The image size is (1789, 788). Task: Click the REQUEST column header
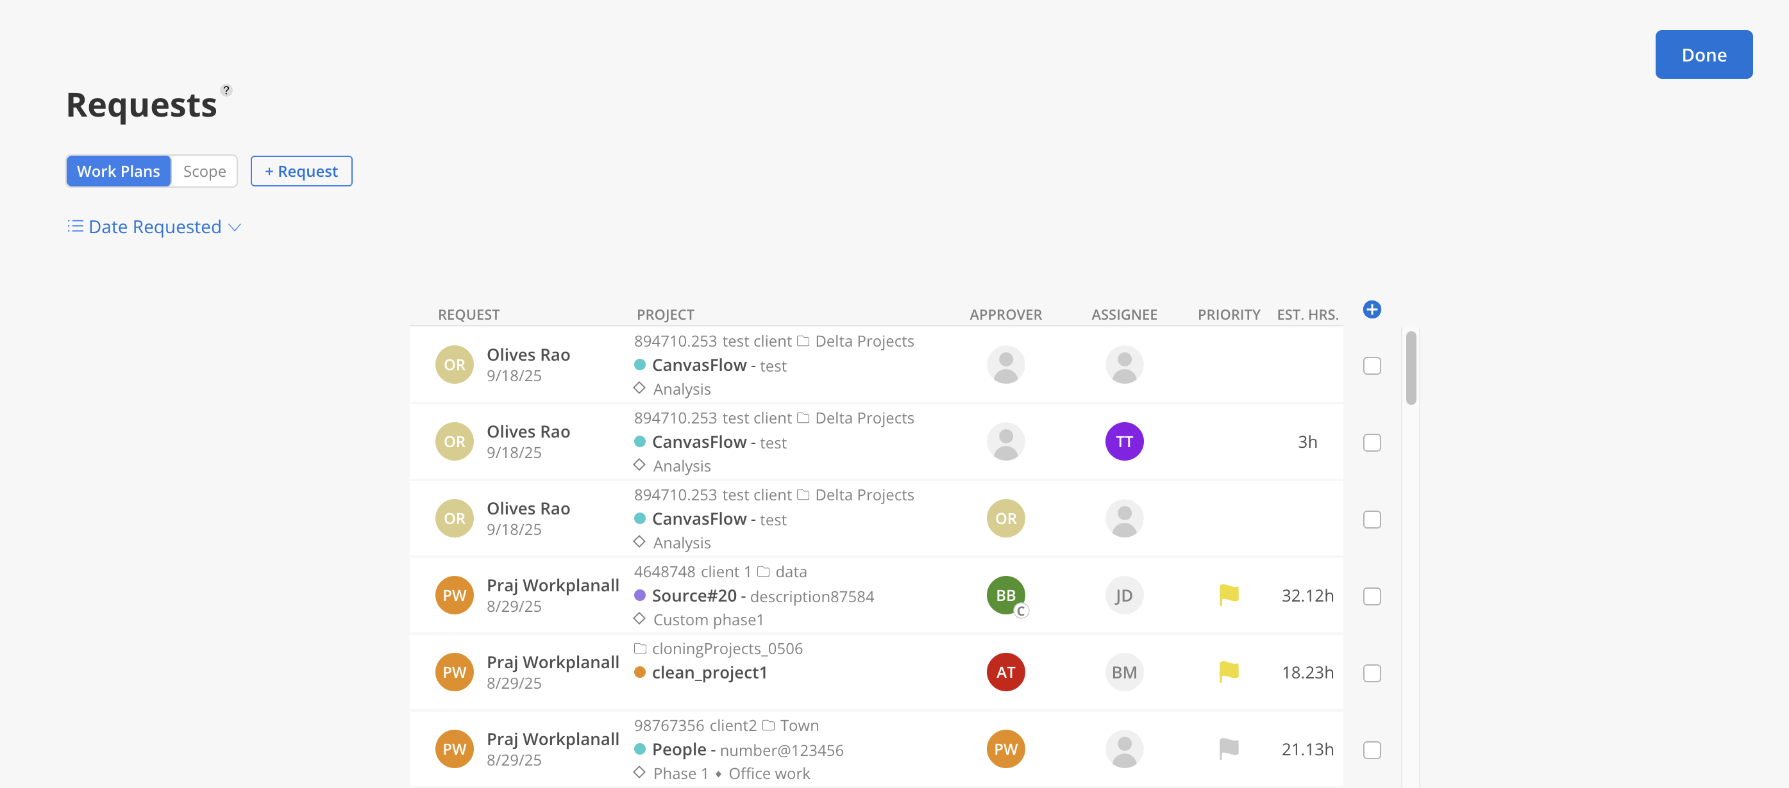tap(469, 315)
